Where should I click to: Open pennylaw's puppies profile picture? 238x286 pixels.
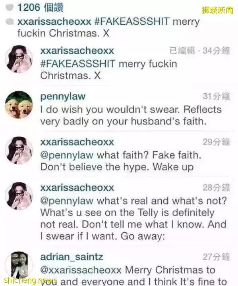point(19,105)
